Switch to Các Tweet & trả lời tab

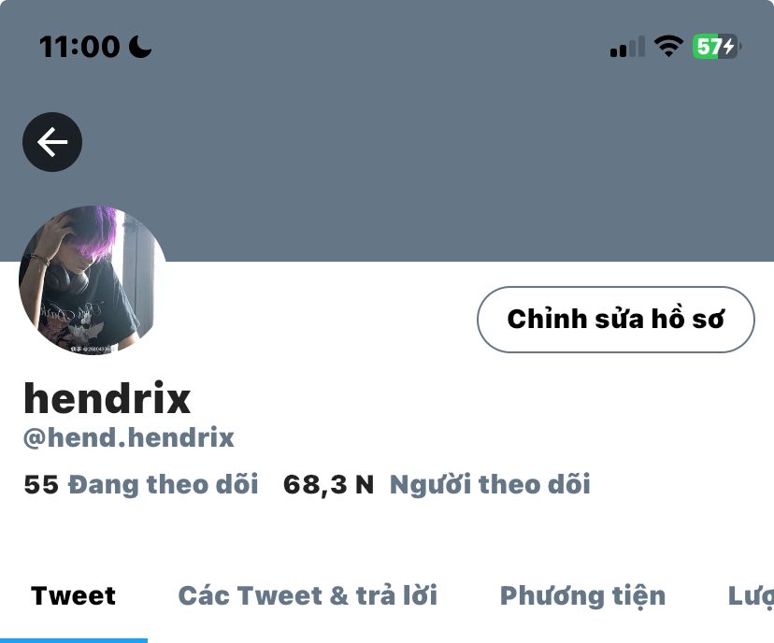point(308,595)
